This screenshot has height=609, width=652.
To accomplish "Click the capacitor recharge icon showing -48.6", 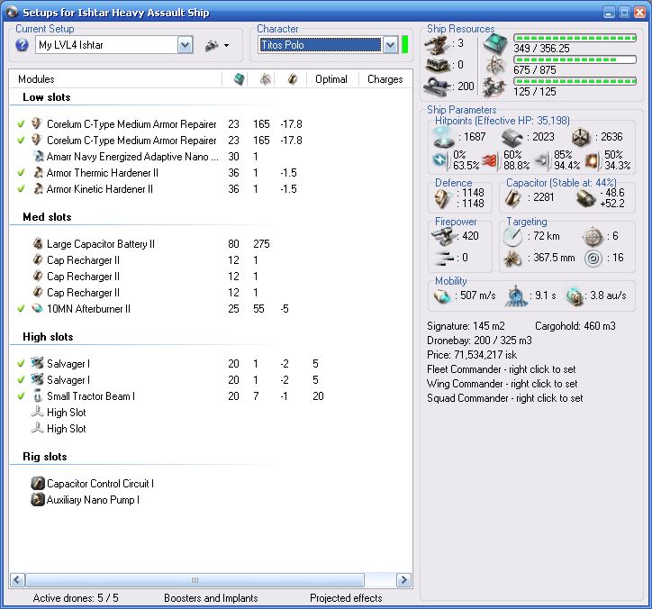I will click(586, 199).
